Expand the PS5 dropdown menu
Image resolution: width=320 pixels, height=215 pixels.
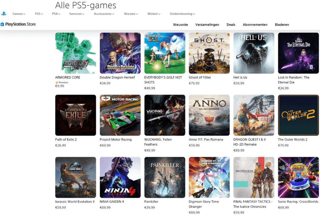[39, 14]
